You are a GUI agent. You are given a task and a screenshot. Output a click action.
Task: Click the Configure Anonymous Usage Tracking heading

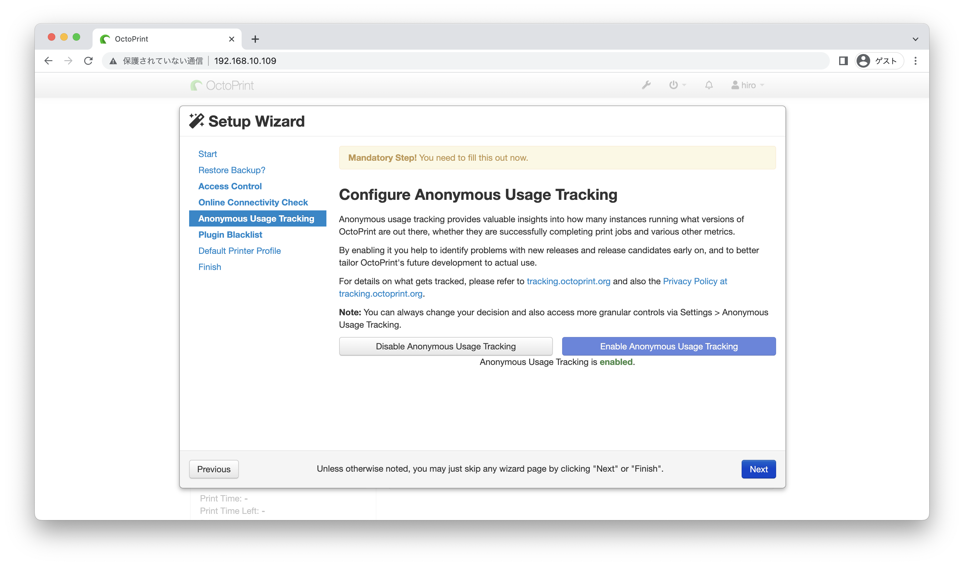click(478, 195)
